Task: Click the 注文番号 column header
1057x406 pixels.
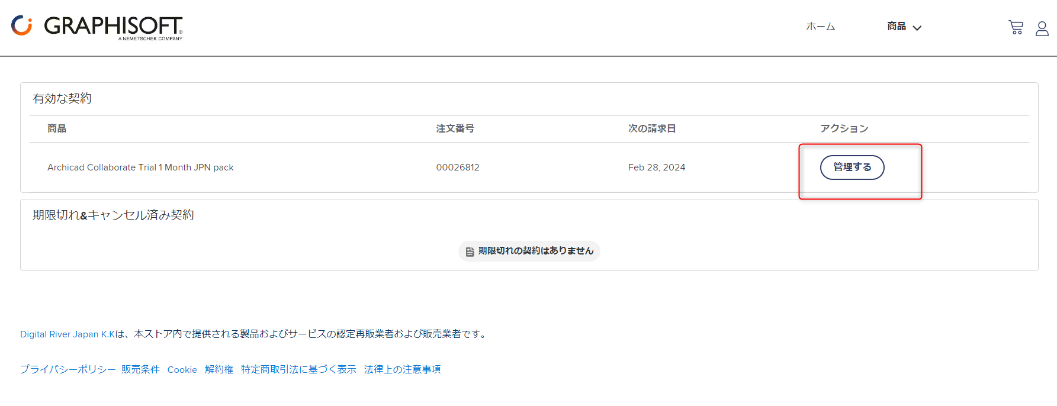Action: [455, 128]
